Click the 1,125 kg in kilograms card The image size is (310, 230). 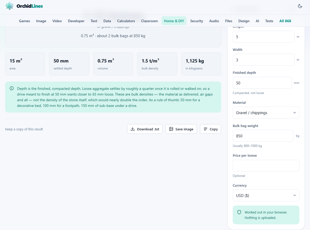(x=201, y=64)
